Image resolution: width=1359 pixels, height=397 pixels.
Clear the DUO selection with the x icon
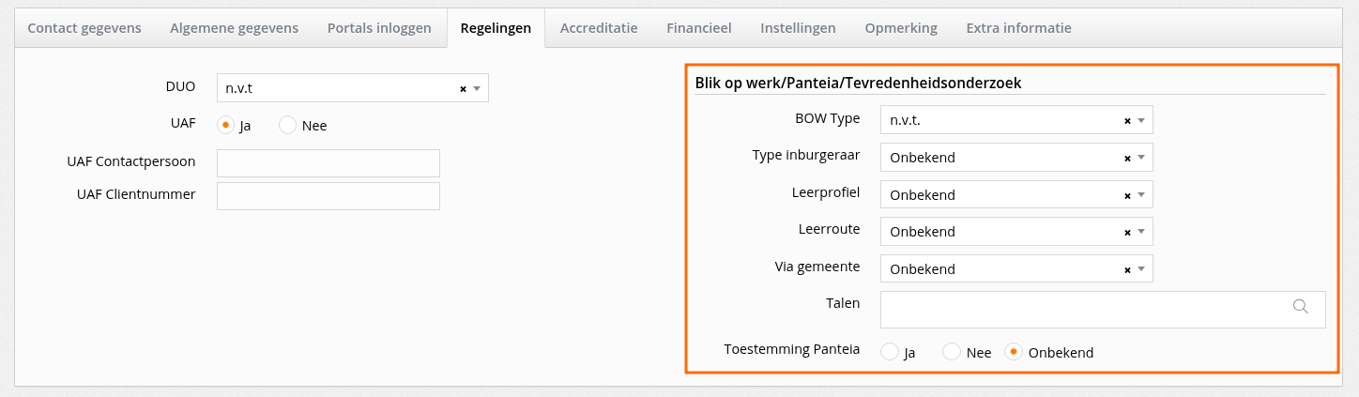pyautogui.click(x=463, y=88)
